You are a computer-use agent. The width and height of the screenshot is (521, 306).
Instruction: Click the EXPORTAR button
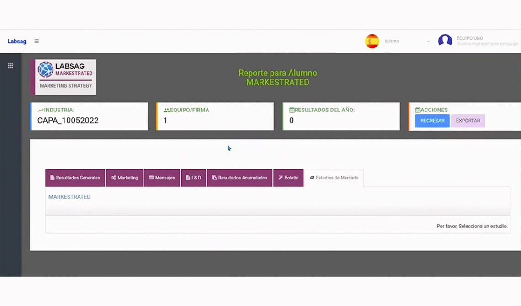468,121
